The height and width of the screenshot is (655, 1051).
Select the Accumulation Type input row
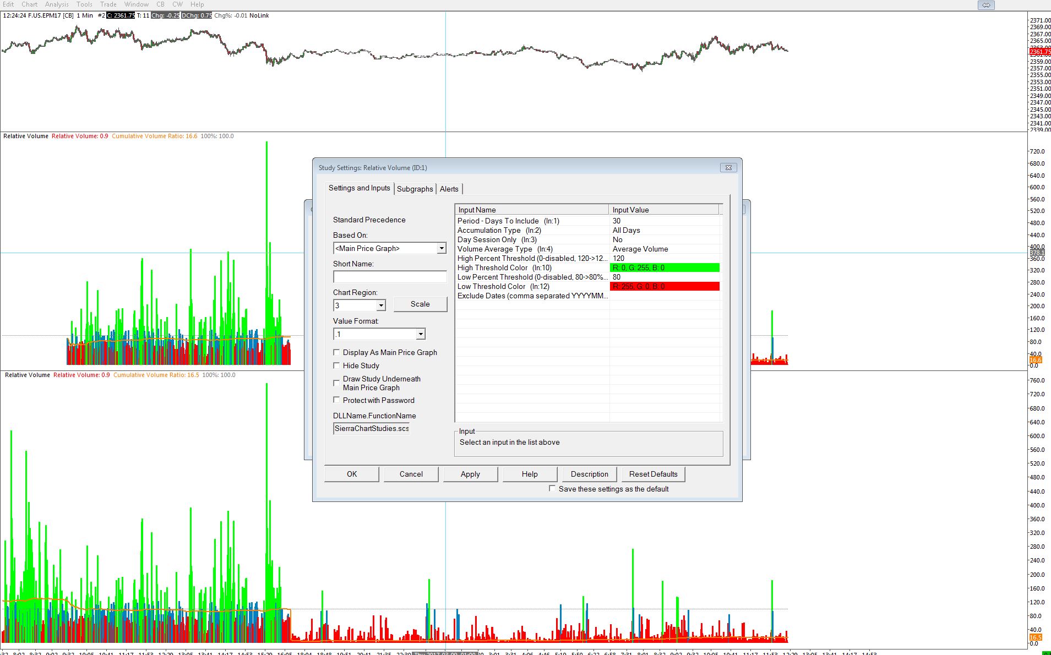pyautogui.click(x=588, y=231)
